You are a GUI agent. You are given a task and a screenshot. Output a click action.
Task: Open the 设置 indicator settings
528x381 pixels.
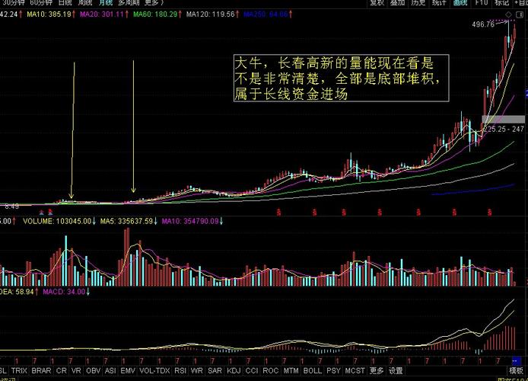click(x=396, y=371)
